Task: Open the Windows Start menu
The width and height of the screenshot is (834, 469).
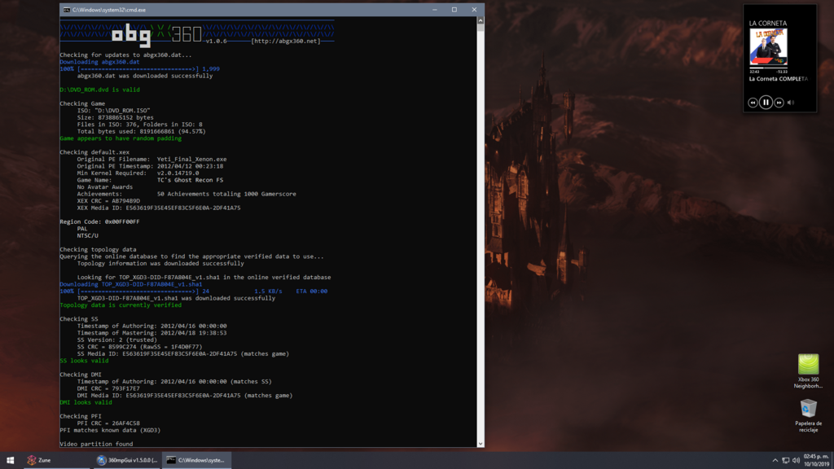Action: (10, 460)
